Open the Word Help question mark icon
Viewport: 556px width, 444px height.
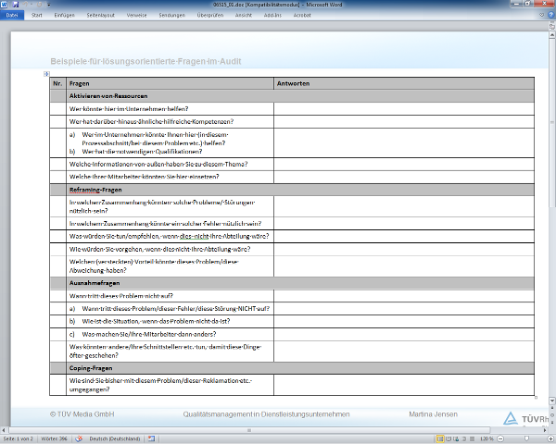point(549,15)
